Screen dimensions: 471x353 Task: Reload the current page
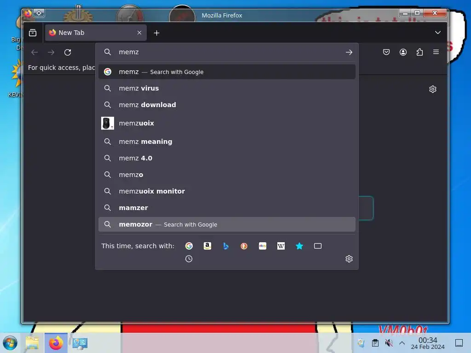coord(68,52)
